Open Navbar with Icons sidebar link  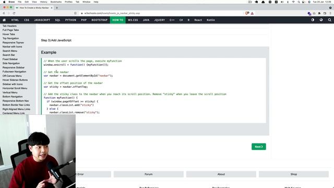coord(12,46)
